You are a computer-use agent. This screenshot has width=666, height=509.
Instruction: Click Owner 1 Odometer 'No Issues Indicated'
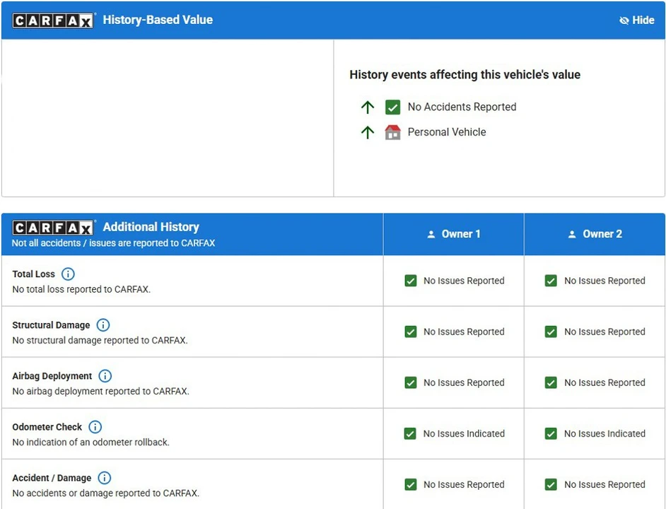point(464,434)
